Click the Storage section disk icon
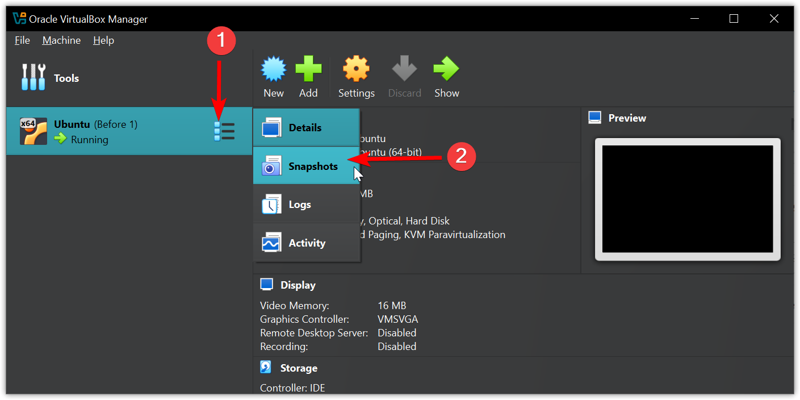This screenshot has width=800, height=400. pos(266,367)
